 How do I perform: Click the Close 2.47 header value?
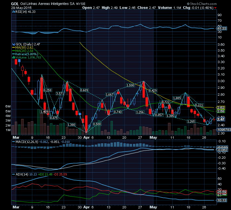tap(147, 8)
